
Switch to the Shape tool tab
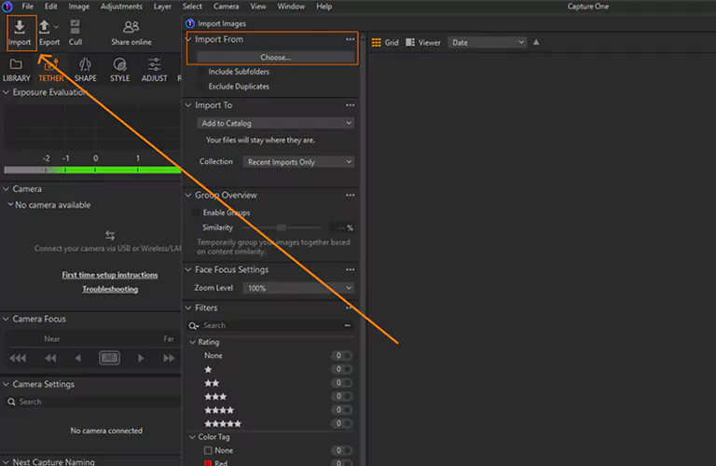[85, 70]
